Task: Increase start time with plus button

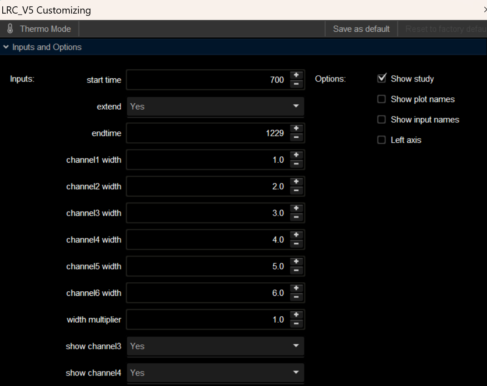Action: [x=296, y=75]
